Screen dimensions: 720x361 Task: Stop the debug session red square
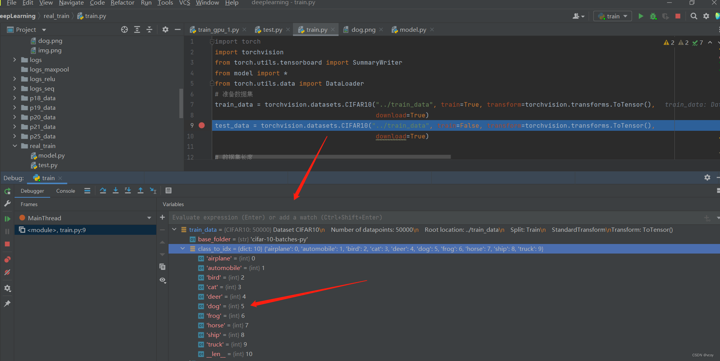pos(7,244)
